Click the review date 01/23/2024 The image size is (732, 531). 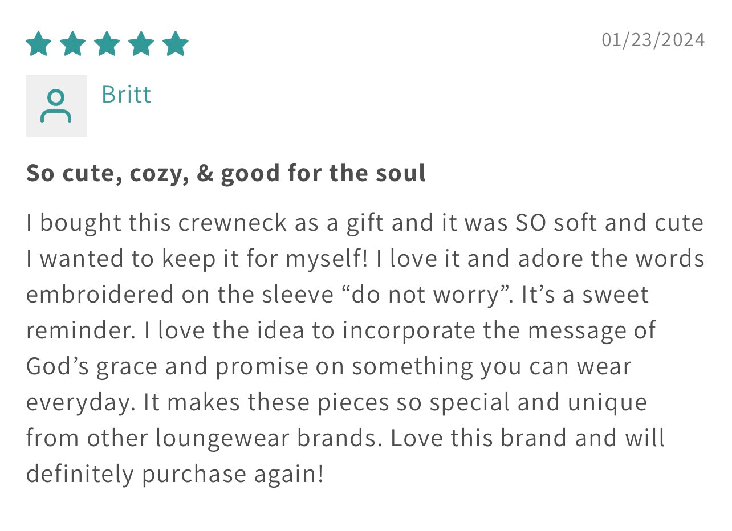653,40
